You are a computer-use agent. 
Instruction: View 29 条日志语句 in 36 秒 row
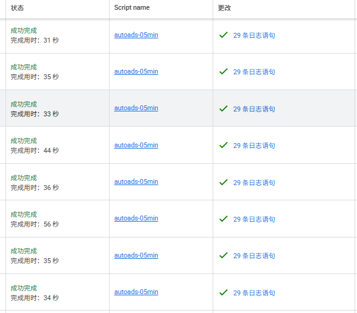tap(254, 183)
